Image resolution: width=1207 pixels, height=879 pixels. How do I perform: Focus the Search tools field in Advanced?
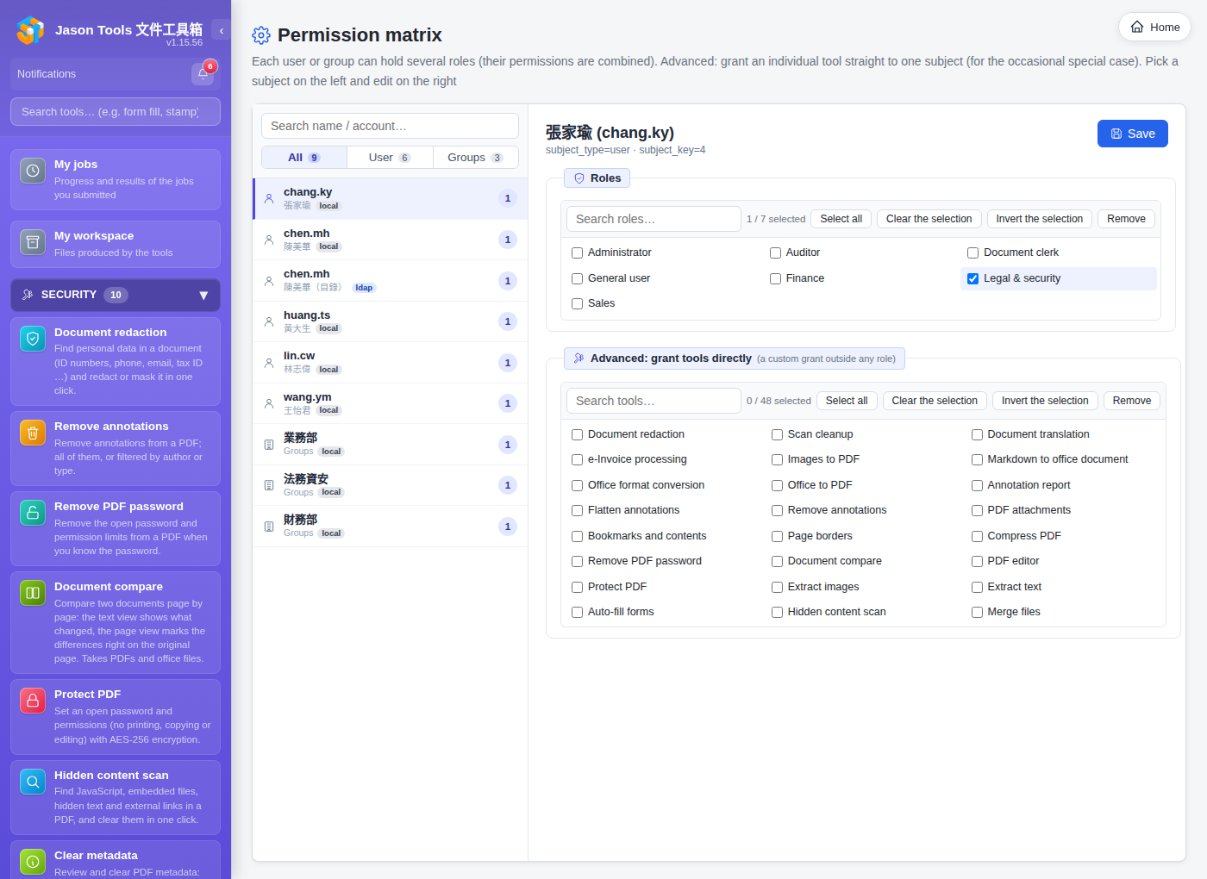(654, 401)
